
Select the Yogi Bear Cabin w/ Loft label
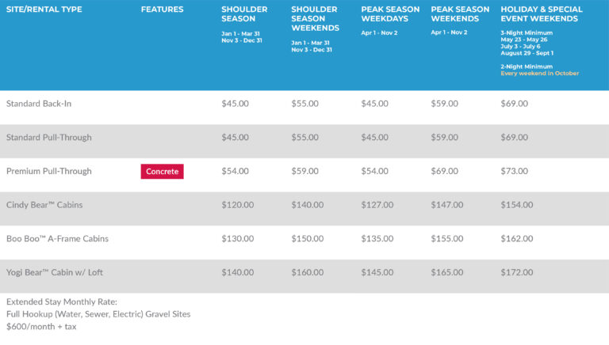55,273
